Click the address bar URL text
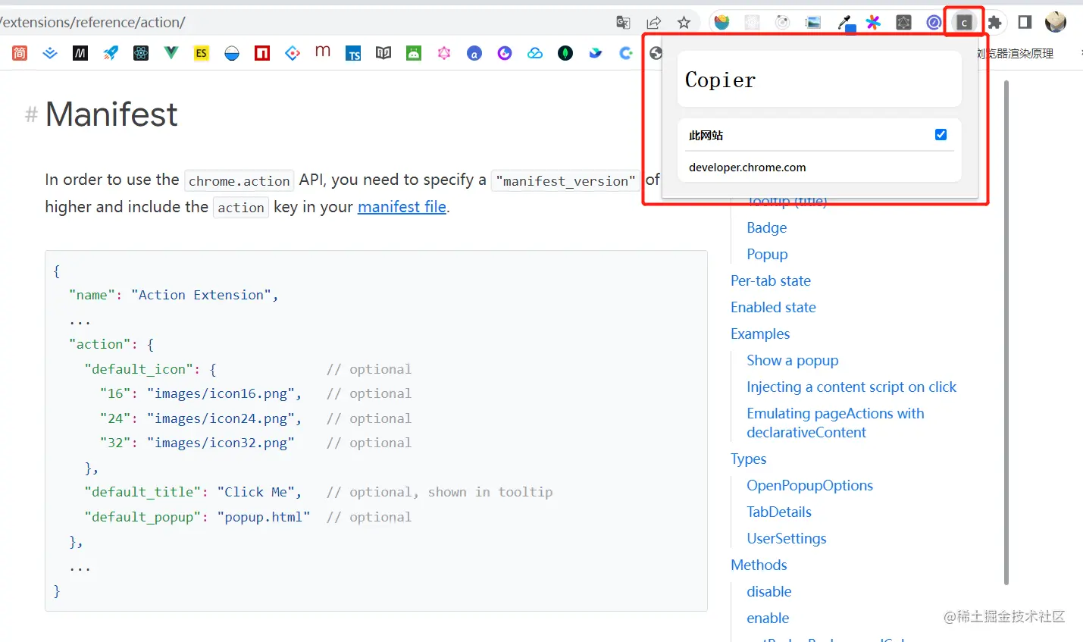Screen dimensions: 1083x642 pyautogui.click(x=92, y=23)
